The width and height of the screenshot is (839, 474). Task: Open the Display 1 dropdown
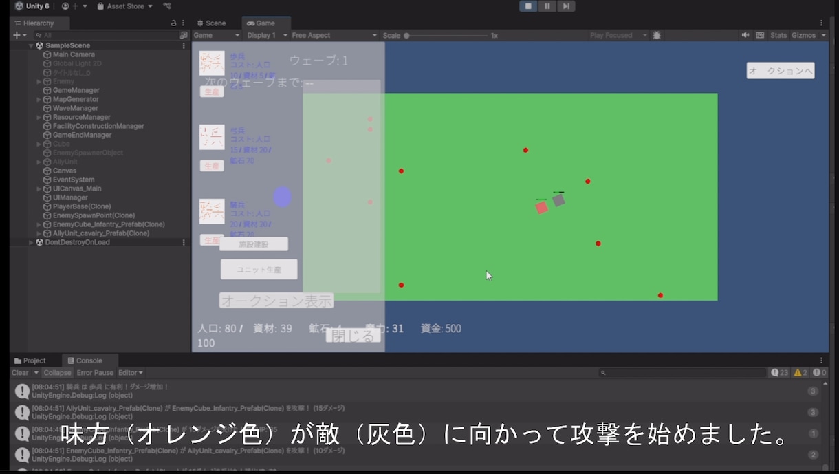pyautogui.click(x=265, y=35)
